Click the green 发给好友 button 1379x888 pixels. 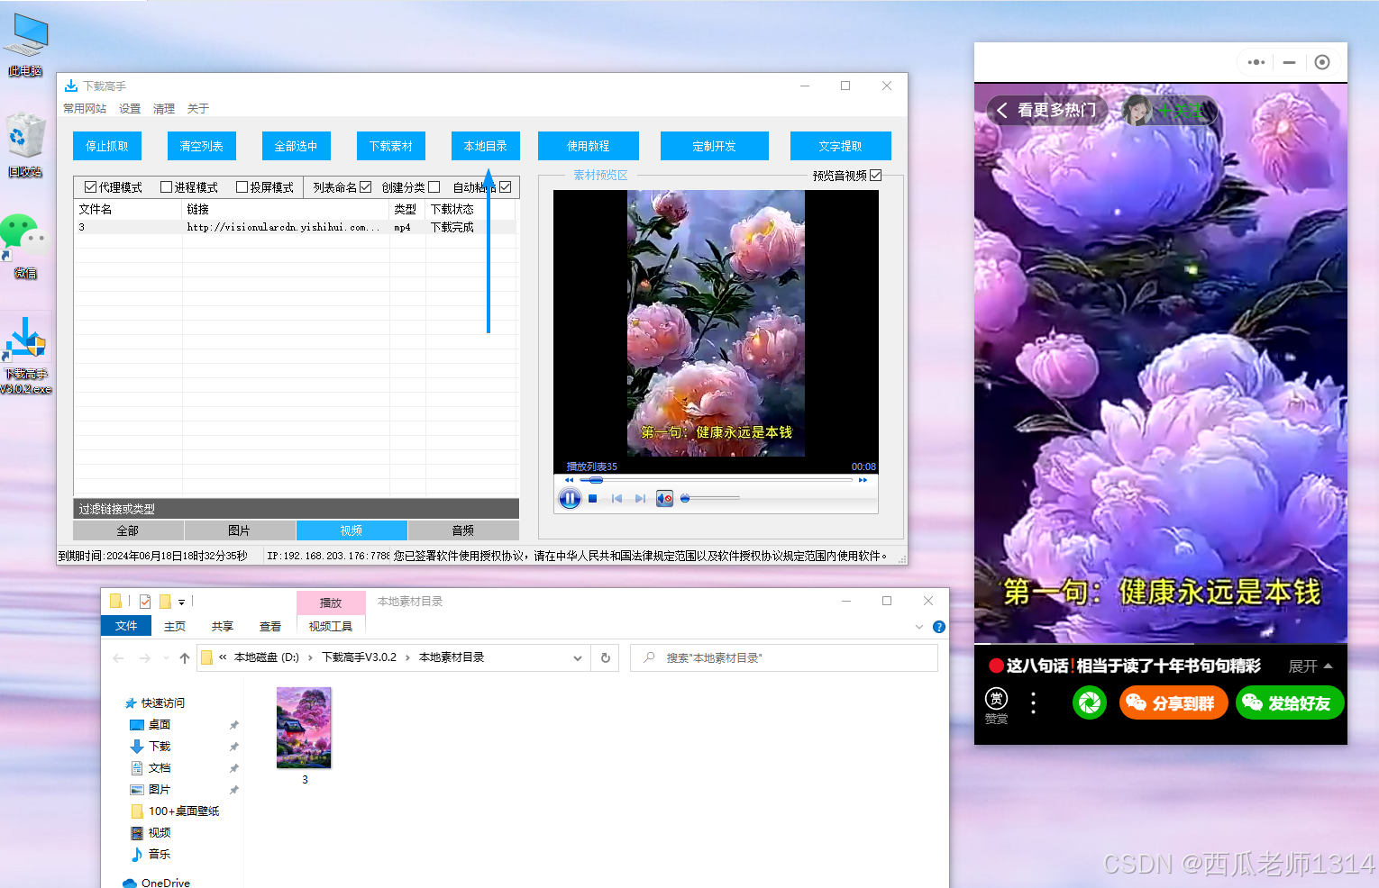(1290, 702)
